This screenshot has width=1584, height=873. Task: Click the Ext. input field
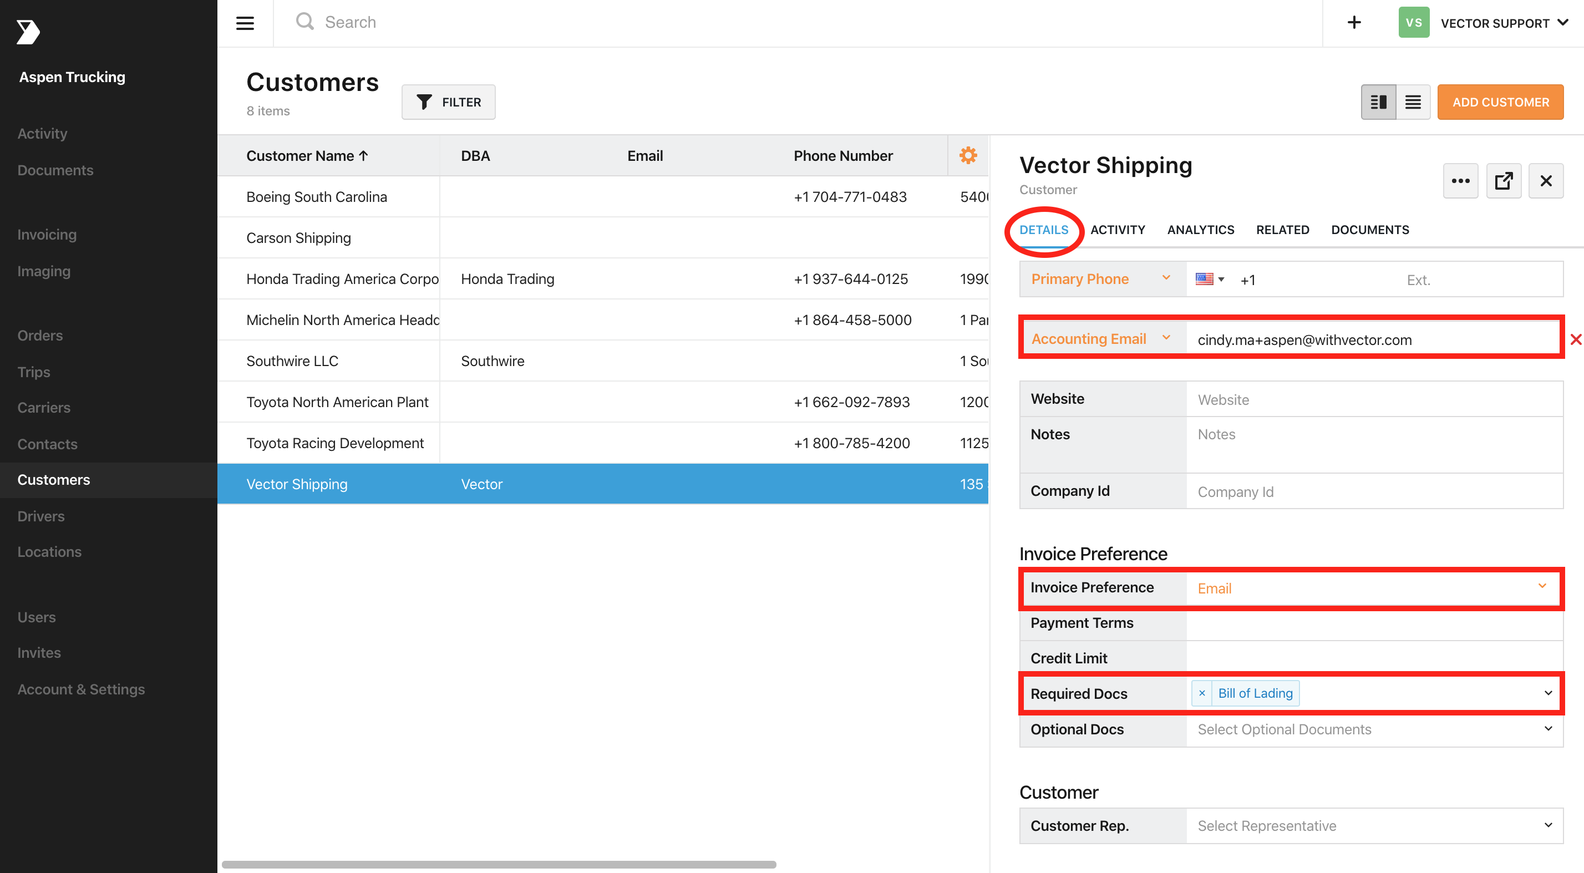point(1482,280)
